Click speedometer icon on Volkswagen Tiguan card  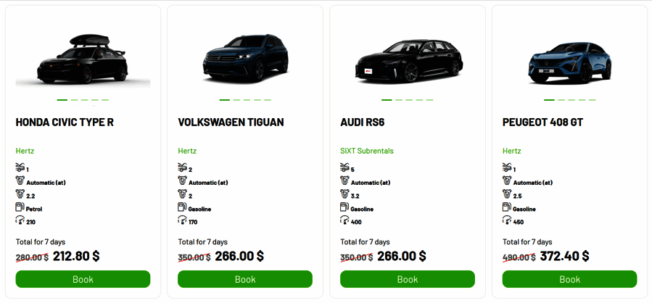coord(182,221)
